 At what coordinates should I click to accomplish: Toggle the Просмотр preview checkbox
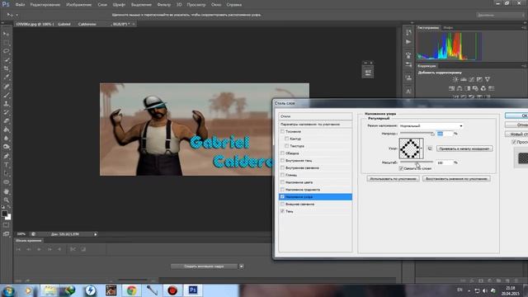pyautogui.click(x=514, y=142)
